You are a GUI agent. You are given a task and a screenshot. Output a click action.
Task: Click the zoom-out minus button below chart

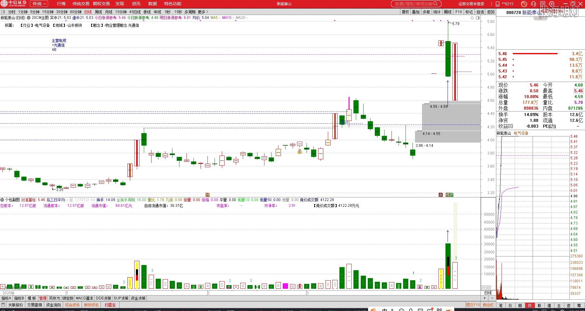[x=492, y=298]
